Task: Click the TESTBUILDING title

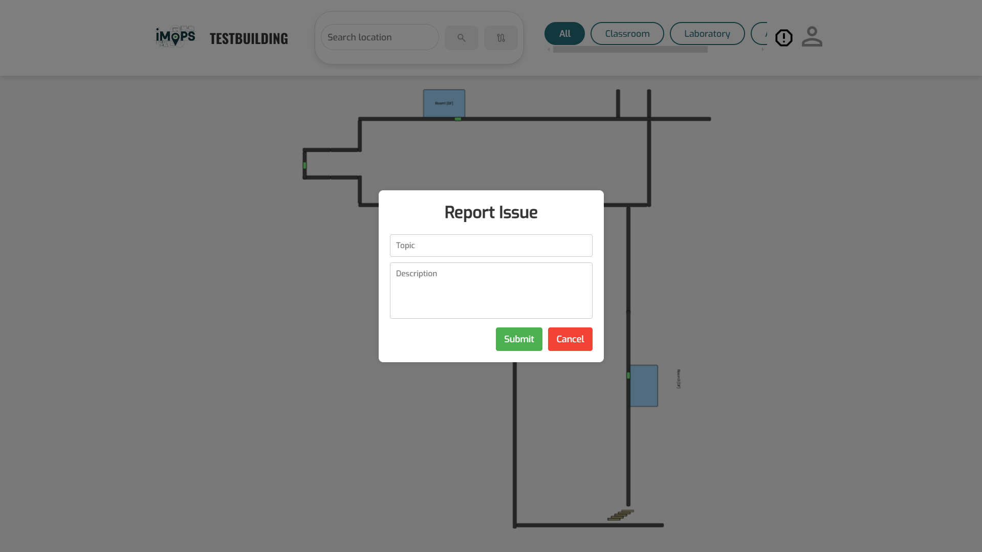Action: [249, 38]
